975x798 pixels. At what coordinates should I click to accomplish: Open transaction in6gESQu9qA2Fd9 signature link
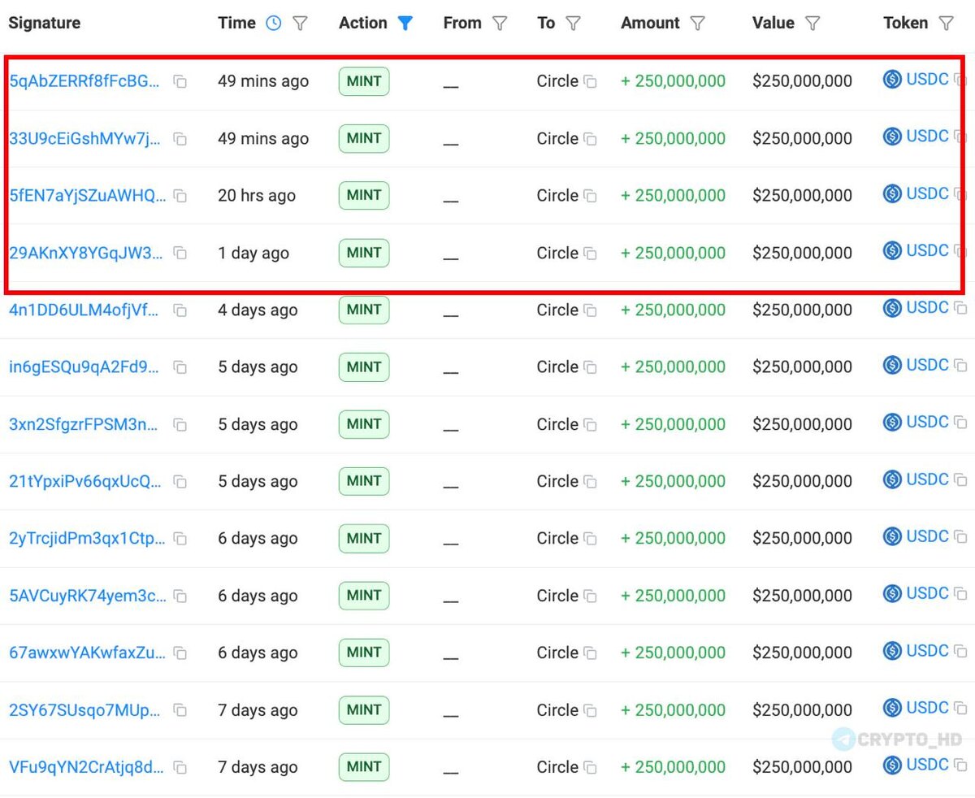click(x=84, y=366)
